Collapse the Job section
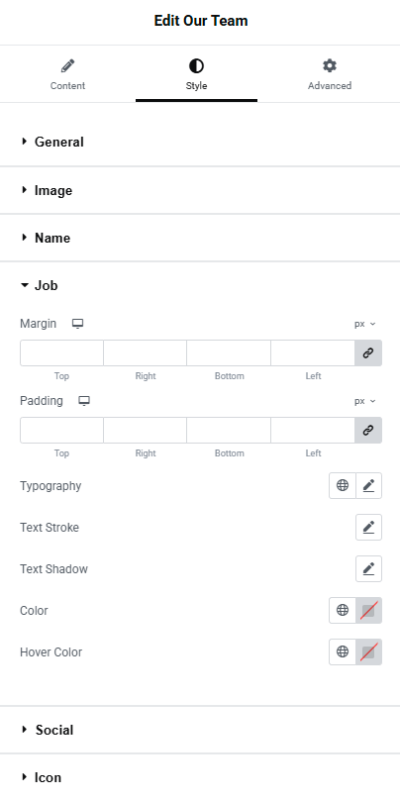The image size is (400, 799). (x=40, y=285)
